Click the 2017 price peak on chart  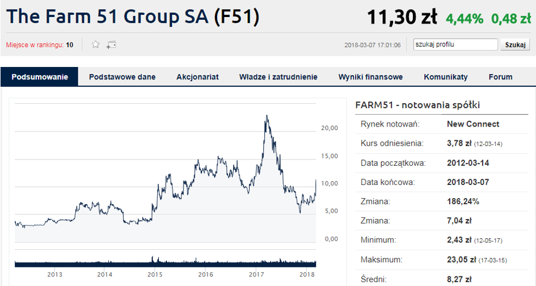click(267, 117)
